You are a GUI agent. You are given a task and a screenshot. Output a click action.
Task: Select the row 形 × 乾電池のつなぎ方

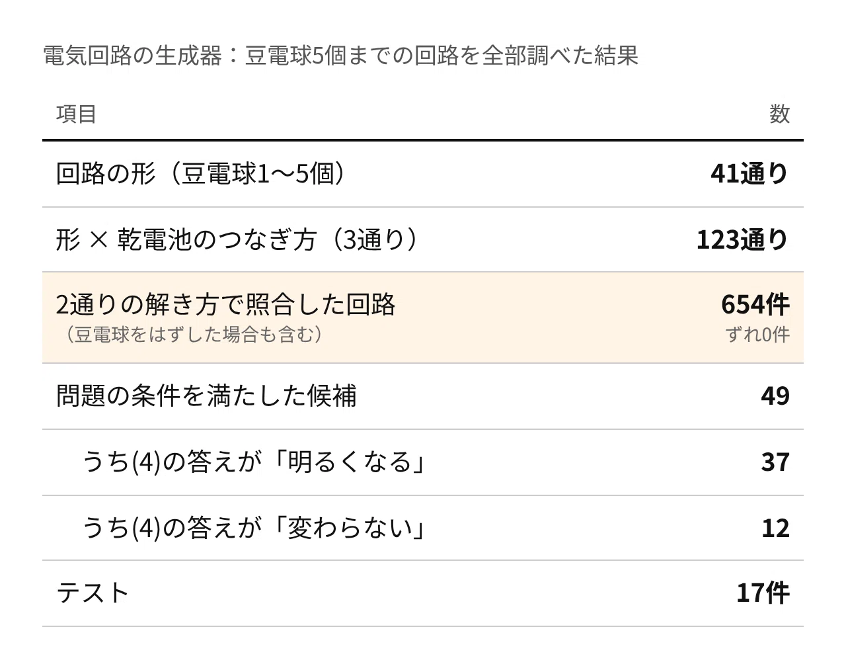tap(423, 239)
